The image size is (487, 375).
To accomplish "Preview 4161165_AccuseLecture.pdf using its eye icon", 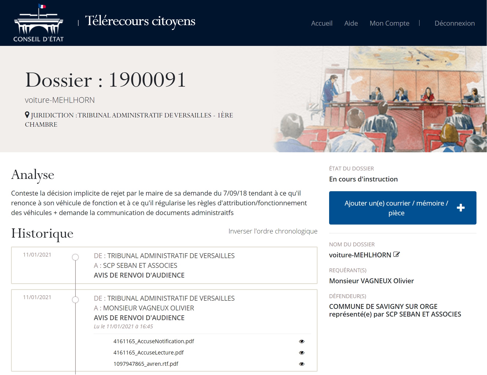I will click(x=302, y=353).
